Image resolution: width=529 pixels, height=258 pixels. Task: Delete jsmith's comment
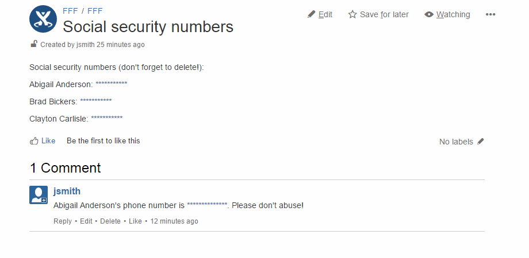point(110,221)
